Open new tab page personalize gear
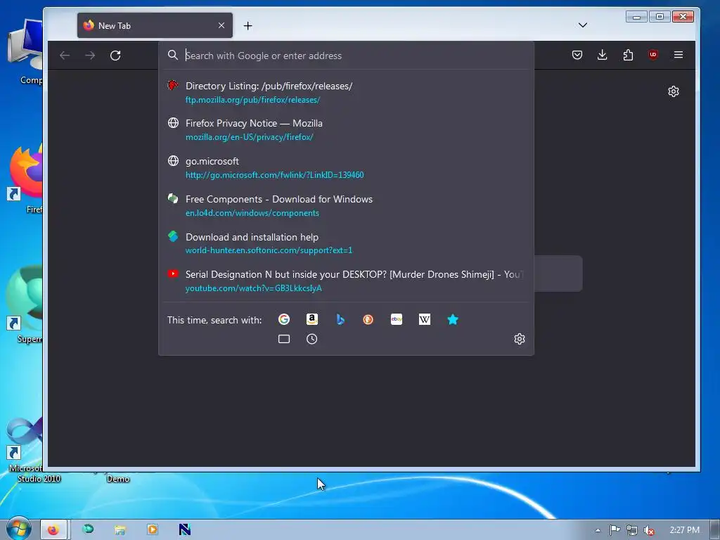 point(673,91)
